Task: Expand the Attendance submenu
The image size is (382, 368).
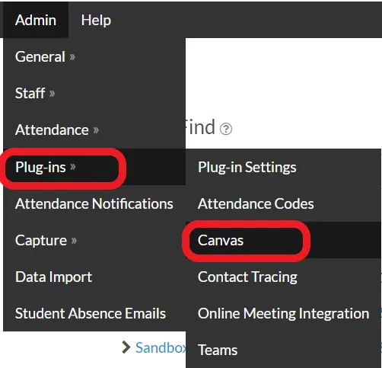Action: point(94,130)
